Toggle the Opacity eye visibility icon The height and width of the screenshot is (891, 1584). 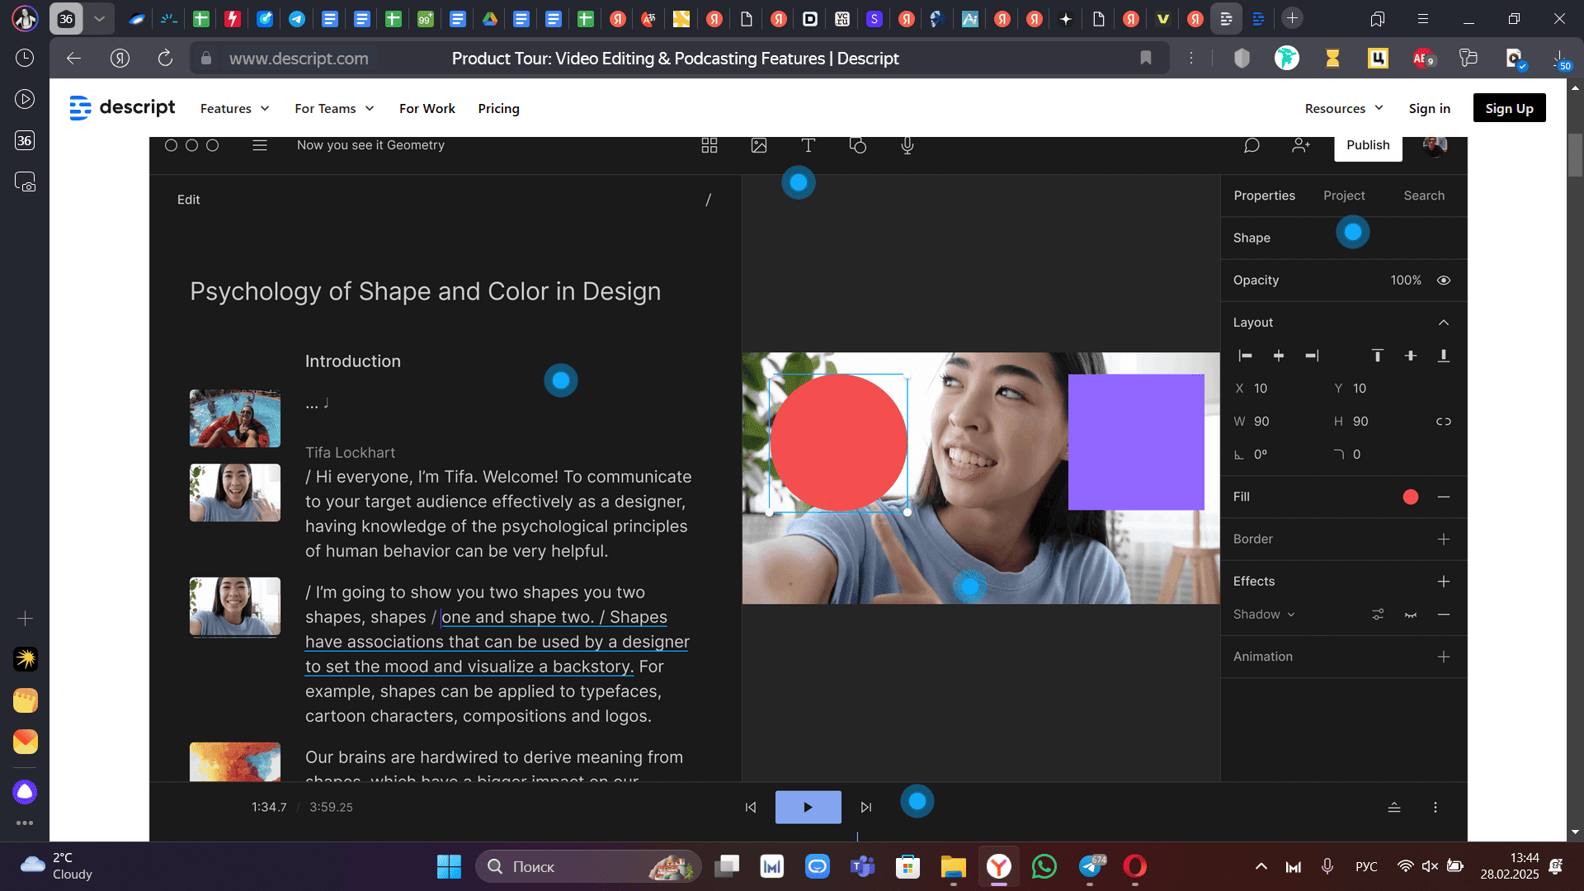click(1443, 280)
